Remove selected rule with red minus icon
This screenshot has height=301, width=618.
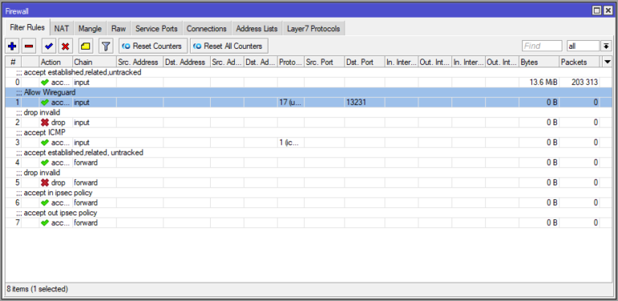29,47
